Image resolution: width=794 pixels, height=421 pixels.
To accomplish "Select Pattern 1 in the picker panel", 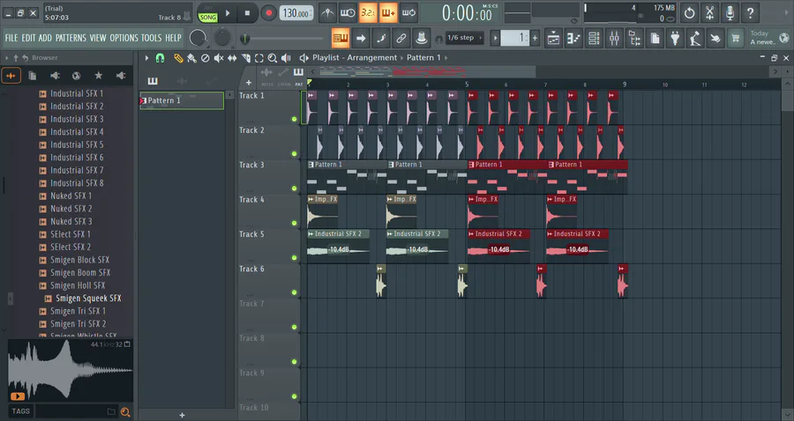I will pyautogui.click(x=182, y=100).
